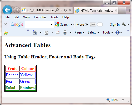
Task: Click the blue Back navigation button
Action: pyautogui.click(x=7, y=10)
